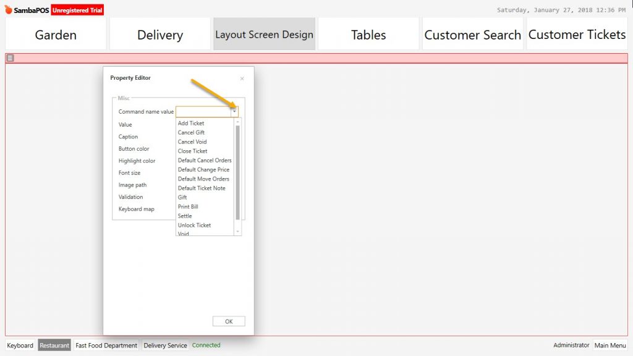Screen dimensions: 633x356
Task: Click the Image path property label
Action: click(132, 185)
